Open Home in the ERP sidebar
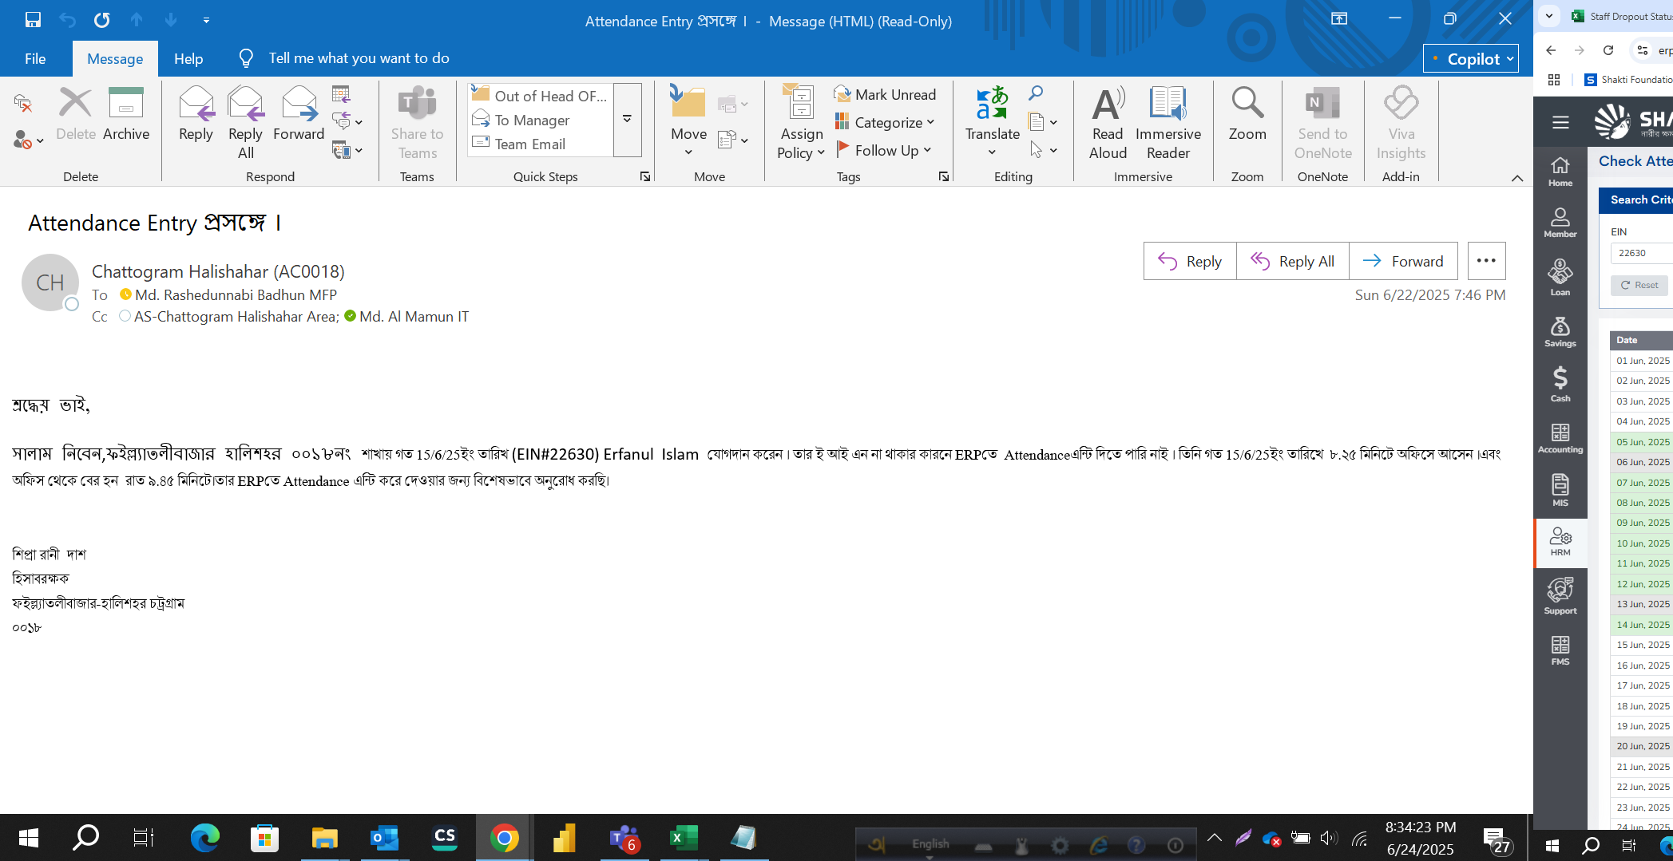This screenshot has width=1673, height=861. 1560,172
